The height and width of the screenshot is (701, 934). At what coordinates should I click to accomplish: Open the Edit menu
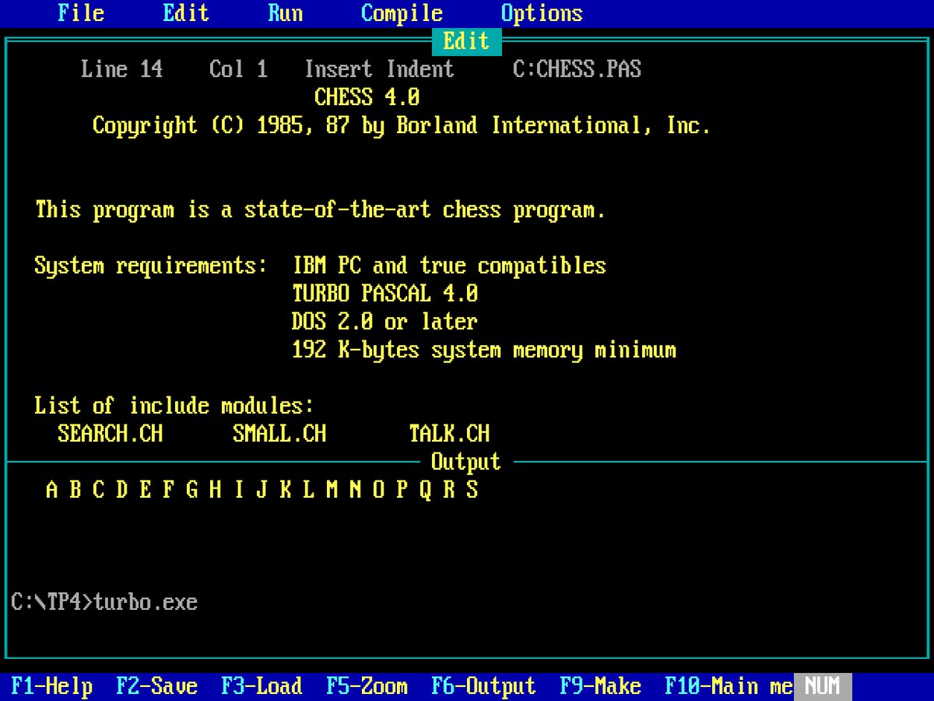tap(186, 13)
